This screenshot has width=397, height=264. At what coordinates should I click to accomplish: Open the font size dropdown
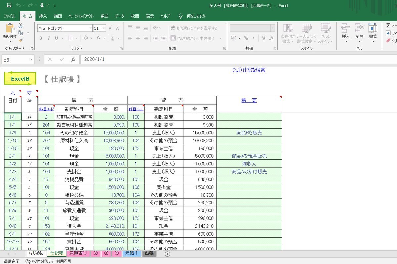click(104, 28)
